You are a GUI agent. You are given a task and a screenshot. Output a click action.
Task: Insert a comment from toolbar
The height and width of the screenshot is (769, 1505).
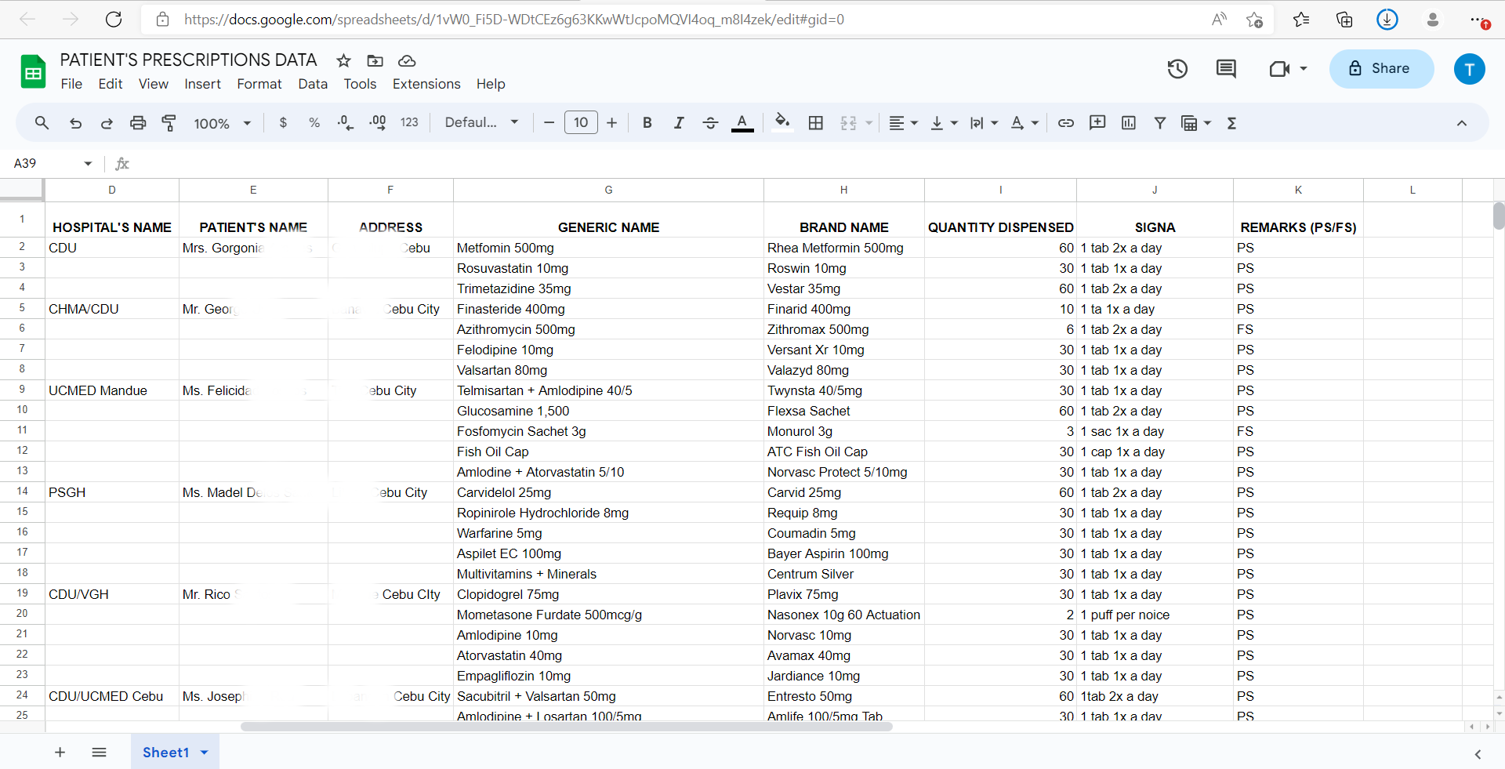pos(1097,123)
